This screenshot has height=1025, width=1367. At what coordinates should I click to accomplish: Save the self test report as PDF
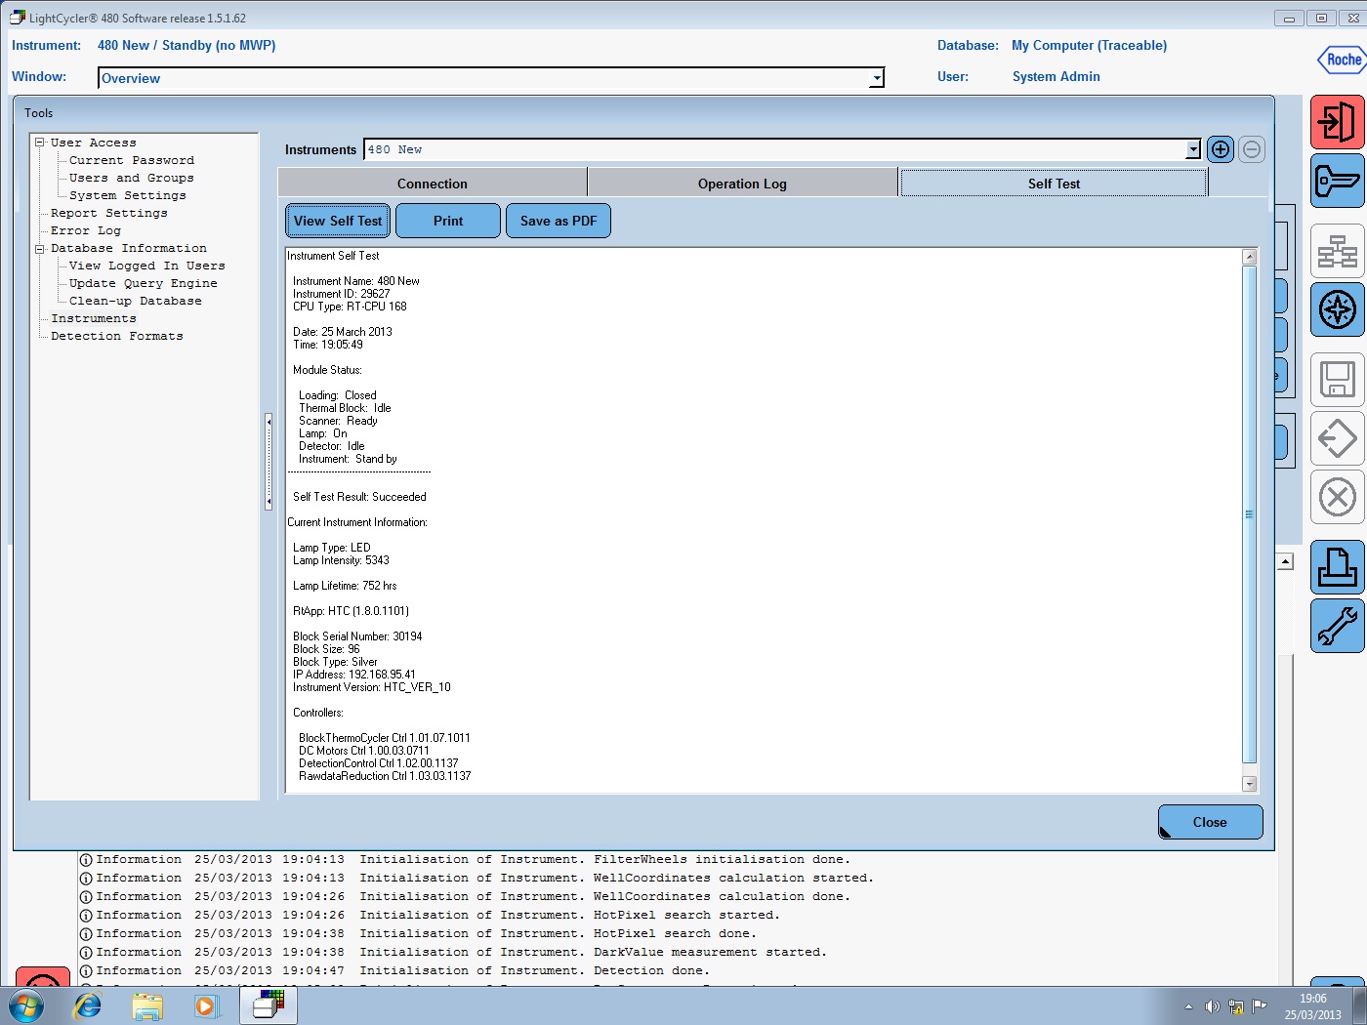pos(558,221)
